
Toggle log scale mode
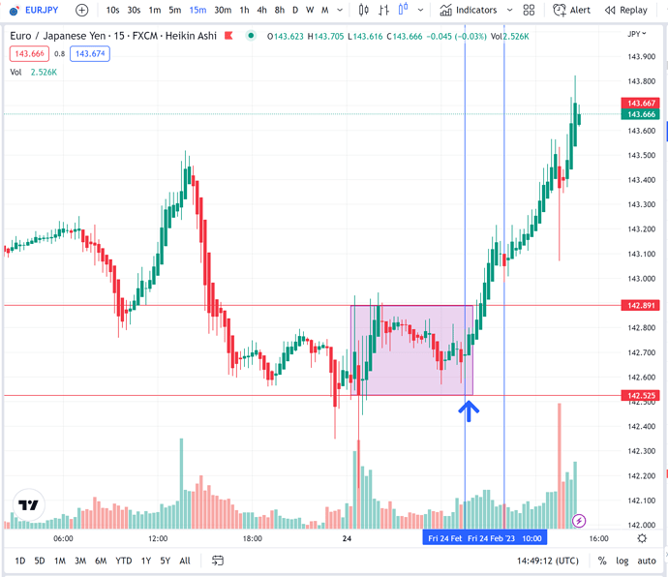(x=622, y=561)
